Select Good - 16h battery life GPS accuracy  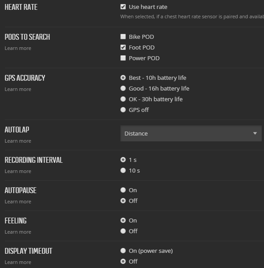click(x=123, y=88)
